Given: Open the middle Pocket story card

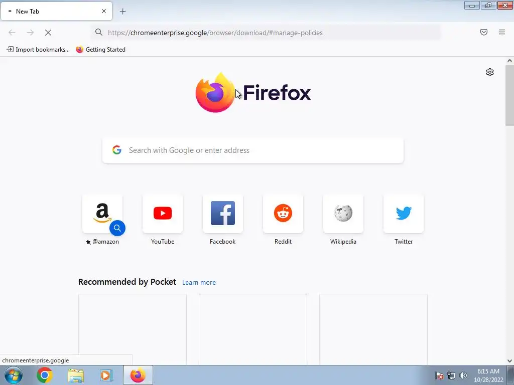Looking at the screenshot, I should pyautogui.click(x=253, y=329).
